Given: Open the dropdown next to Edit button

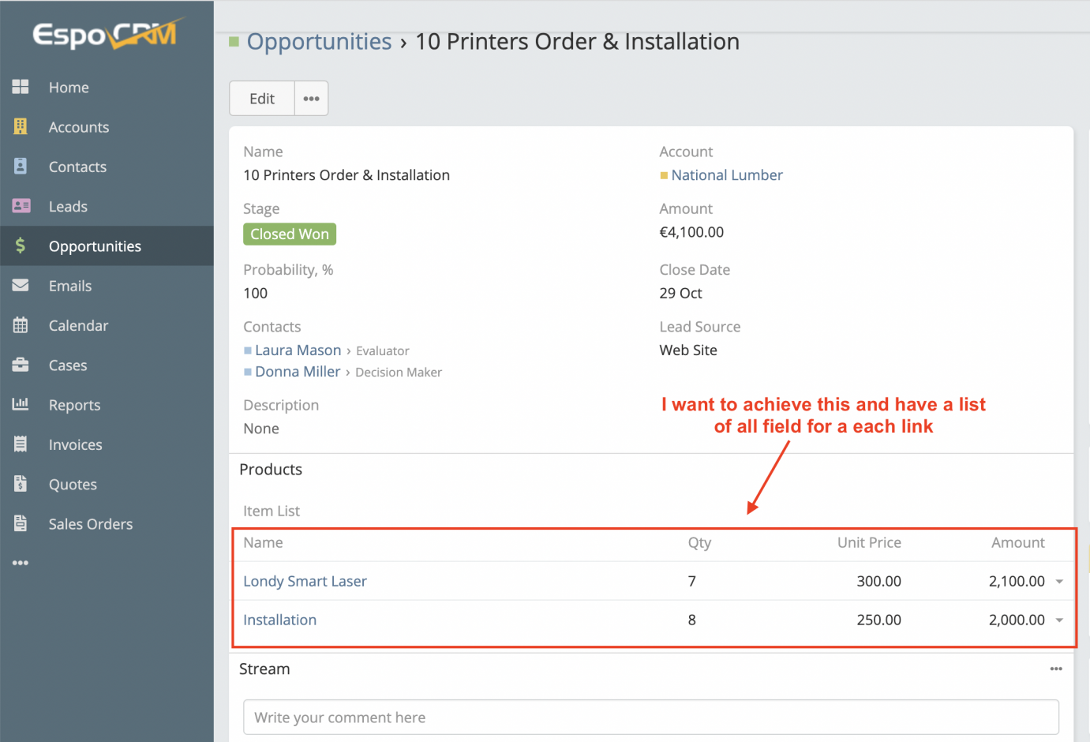Looking at the screenshot, I should tap(311, 99).
